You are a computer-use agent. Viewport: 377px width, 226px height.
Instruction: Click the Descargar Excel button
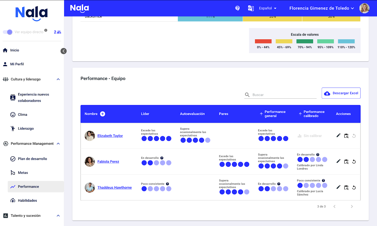[341, 93]
